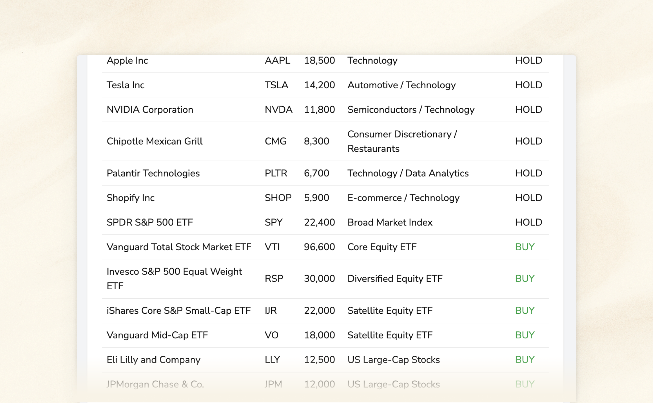
Task: Click JPMorgan Chase & Co. row
Action: click(x=155, y=384)
